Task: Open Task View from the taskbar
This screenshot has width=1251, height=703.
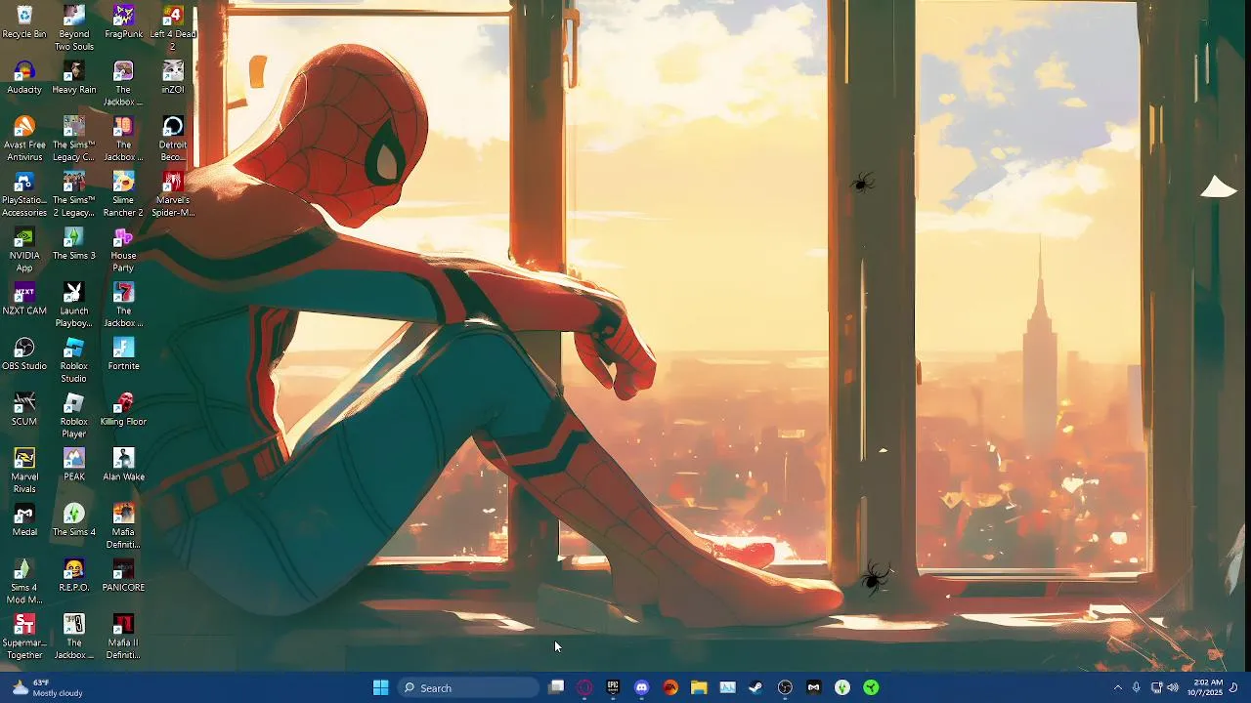Action: [556, 687]
